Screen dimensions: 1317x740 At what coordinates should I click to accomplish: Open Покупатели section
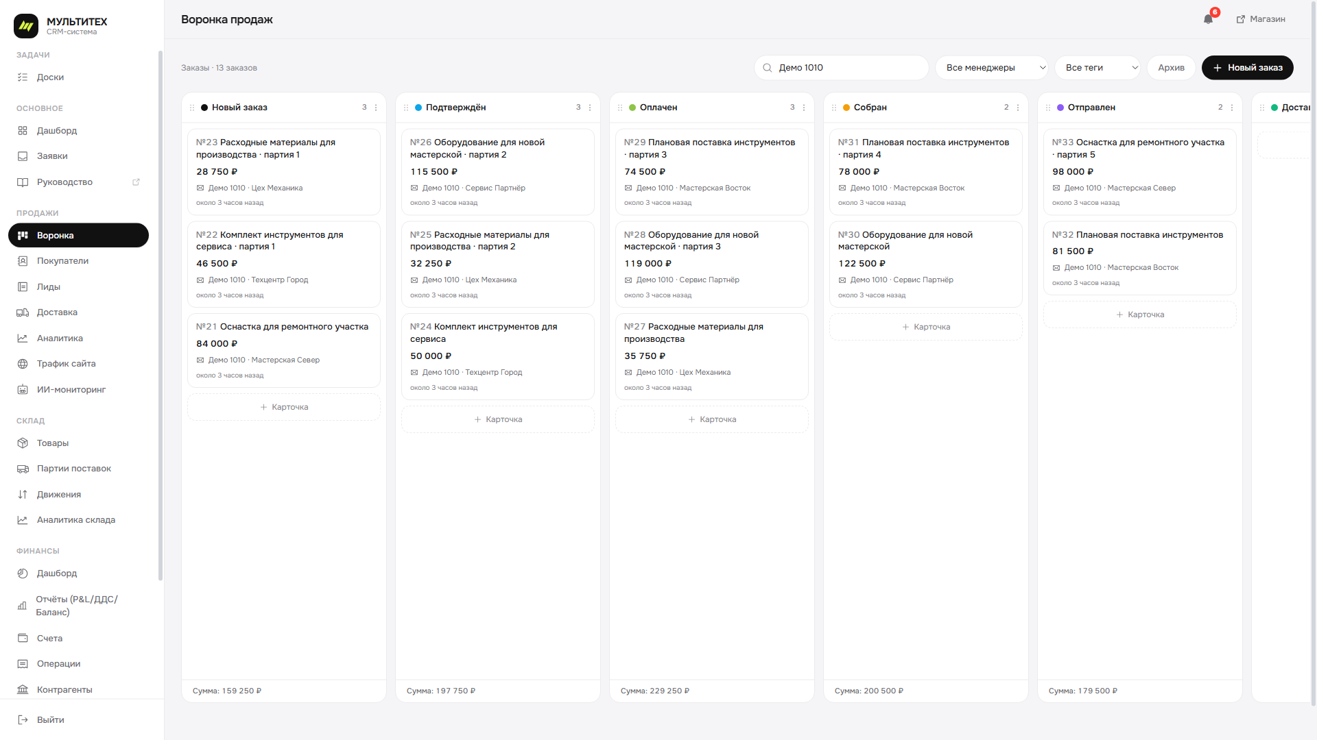78,261
